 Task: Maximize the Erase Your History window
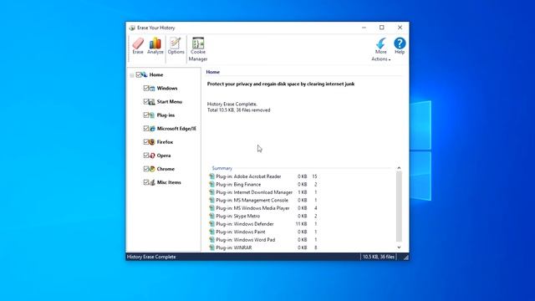tap(382, 28)
